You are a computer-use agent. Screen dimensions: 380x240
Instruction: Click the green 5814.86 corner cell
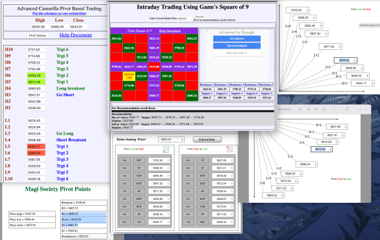(117, 38)
